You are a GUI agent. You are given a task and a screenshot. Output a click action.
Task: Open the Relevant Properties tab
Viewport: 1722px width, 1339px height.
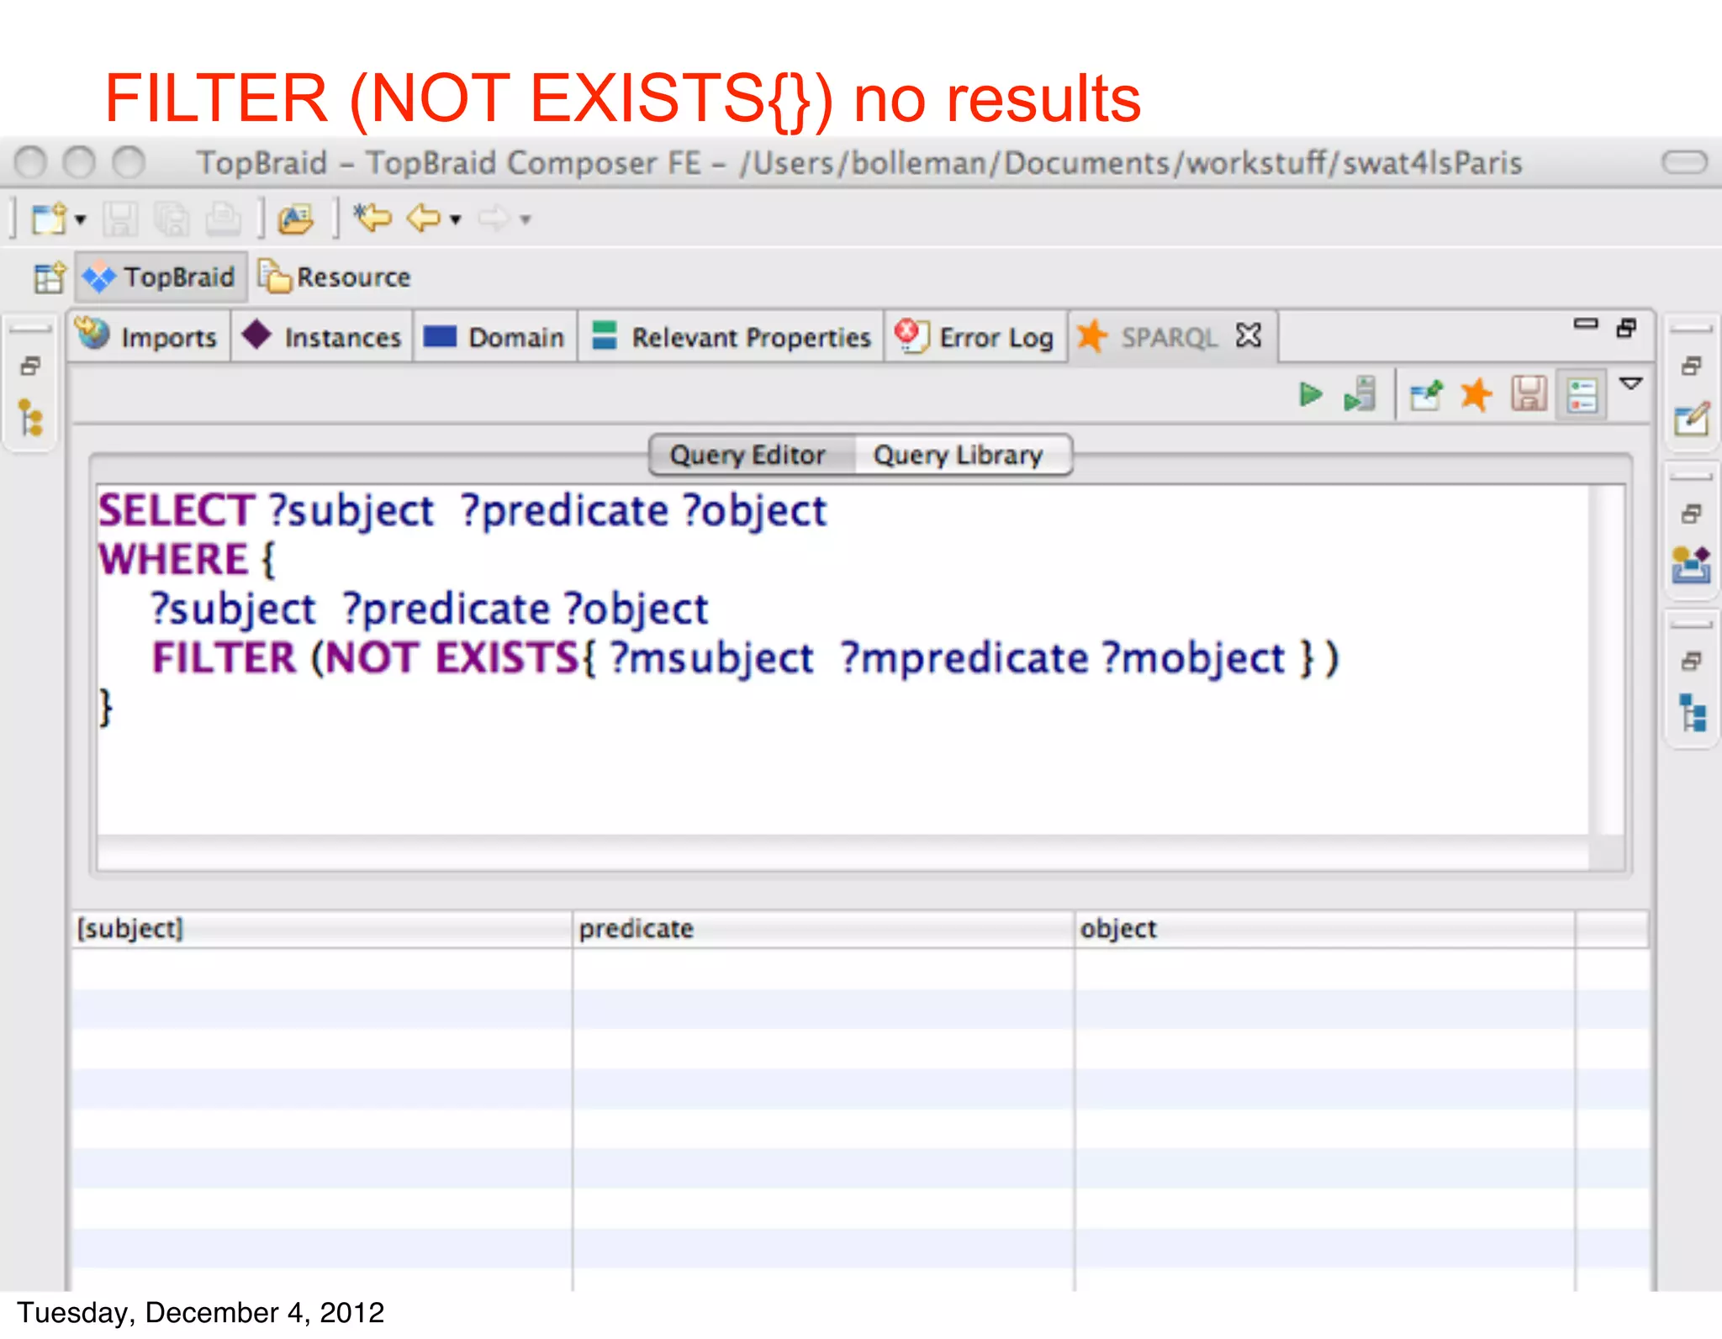[x=731, y=337]
